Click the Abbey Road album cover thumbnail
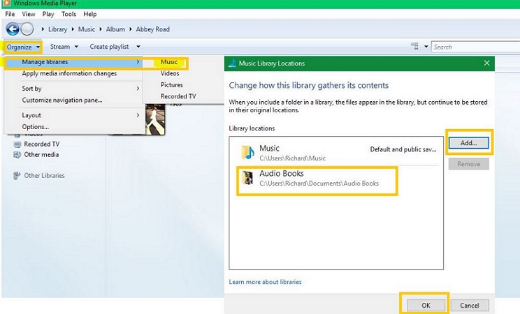Image resolution: width=520 pixels, height=314 pixels. click(155, 119)
